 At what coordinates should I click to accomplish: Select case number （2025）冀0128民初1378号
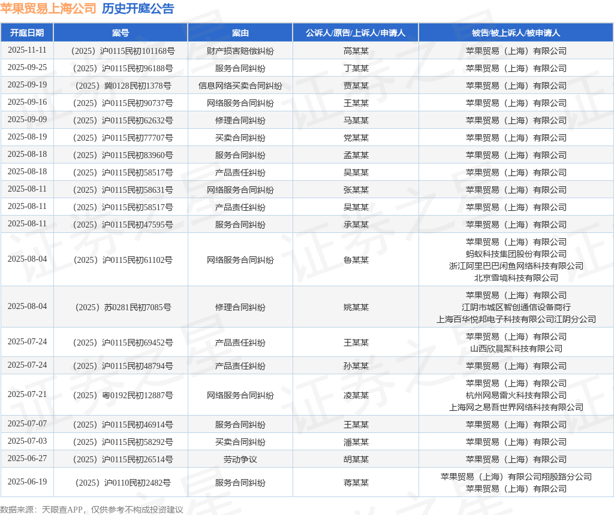click(121, 86)
